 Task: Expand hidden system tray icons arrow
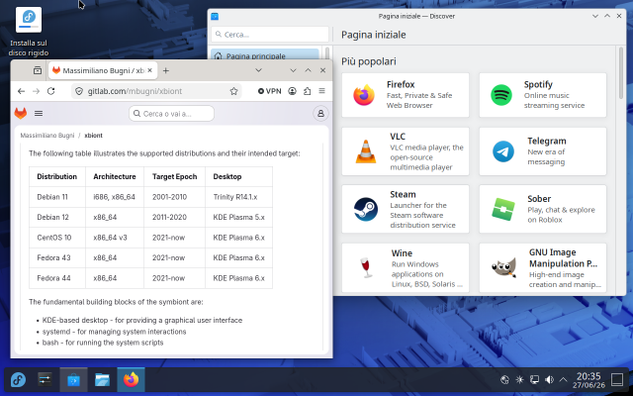pyautogui.click(x=563, y=379)
